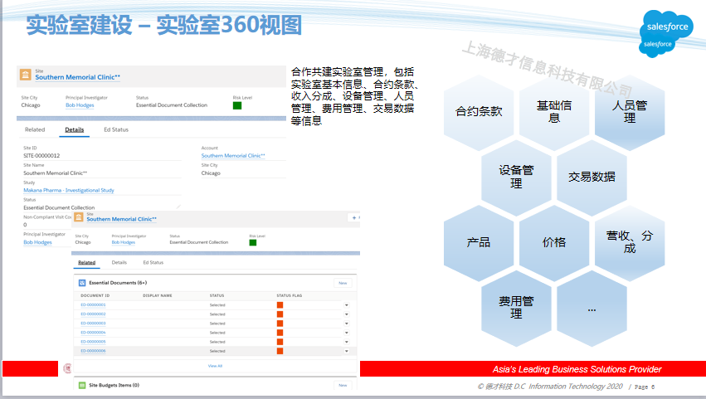706x399 pixels.
Task: Open the Related tab in the upper record
Action: 35,129
